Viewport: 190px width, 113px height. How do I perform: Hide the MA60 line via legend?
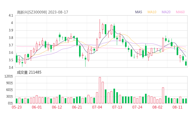pos(180,12)
